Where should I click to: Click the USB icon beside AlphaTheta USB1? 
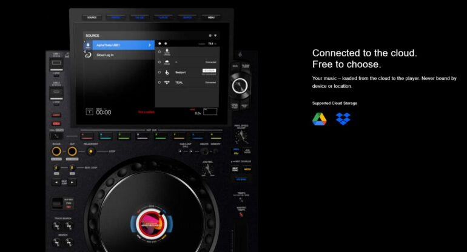coord(87,45)
